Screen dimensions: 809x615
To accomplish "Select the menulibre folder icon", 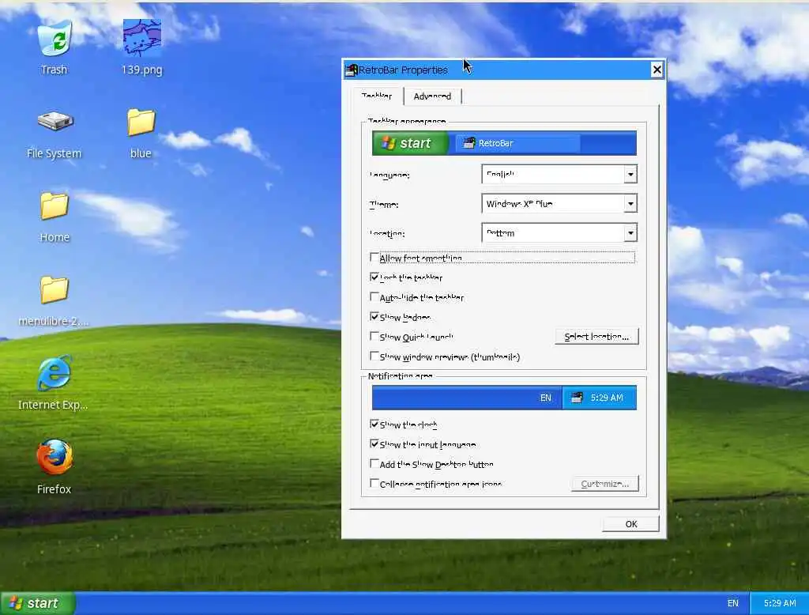I will pos(55,289).
